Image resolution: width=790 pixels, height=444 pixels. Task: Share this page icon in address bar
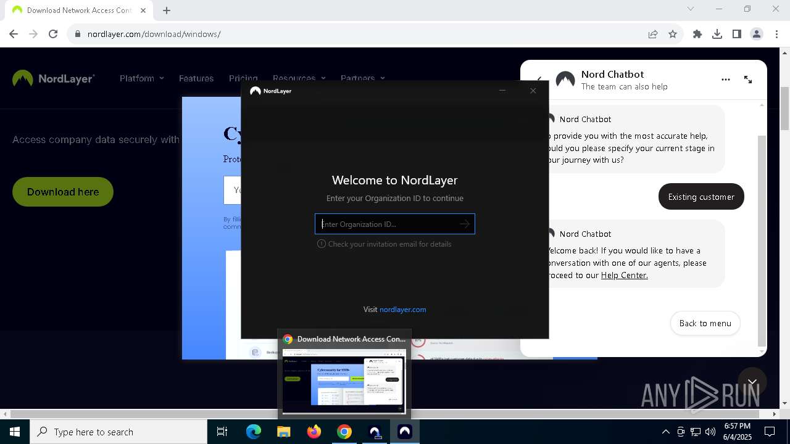[x=653, y=34]
